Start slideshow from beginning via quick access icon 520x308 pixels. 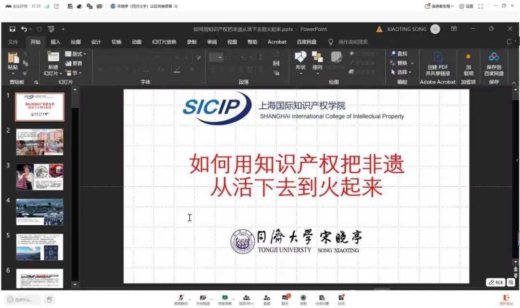51,29
